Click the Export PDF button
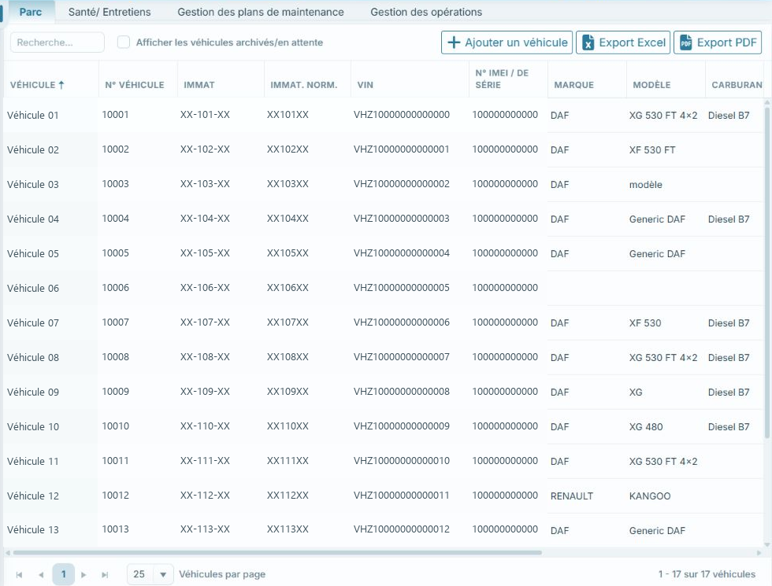Screen dimensions: 772x586 [x=718, y=42]
